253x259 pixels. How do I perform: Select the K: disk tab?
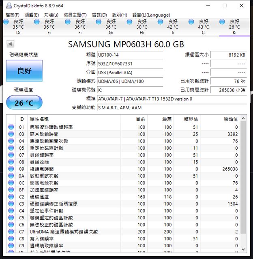point(234,27)
